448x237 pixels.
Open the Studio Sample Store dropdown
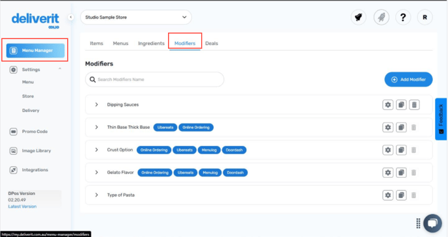click(136, 18)
